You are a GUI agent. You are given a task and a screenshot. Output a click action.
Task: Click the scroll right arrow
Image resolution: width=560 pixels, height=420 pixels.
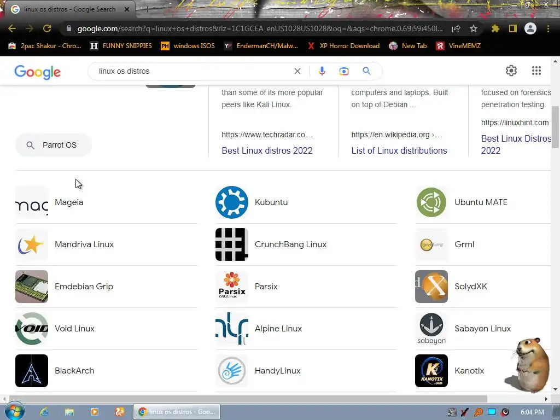pyautogui.click(x=546, y=399)
